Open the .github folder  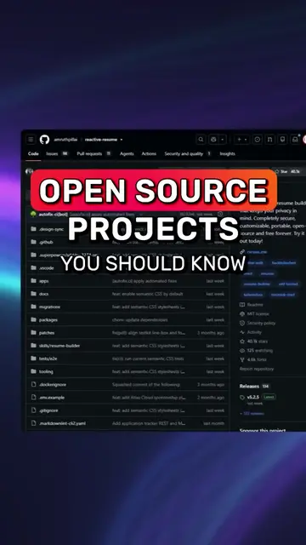point(46,242)
